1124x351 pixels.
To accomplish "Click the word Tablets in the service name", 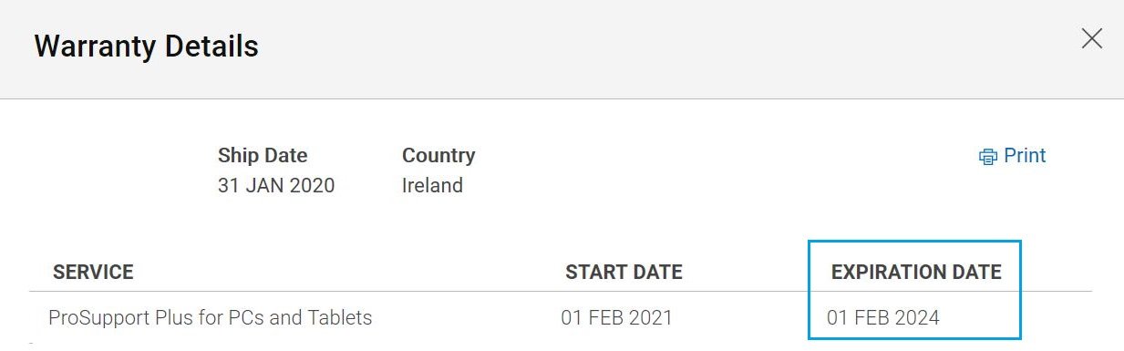I will (342, 318).
